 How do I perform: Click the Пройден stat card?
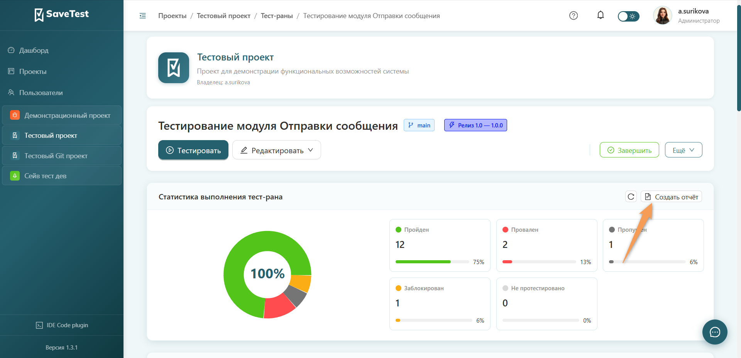click(440, 246)
